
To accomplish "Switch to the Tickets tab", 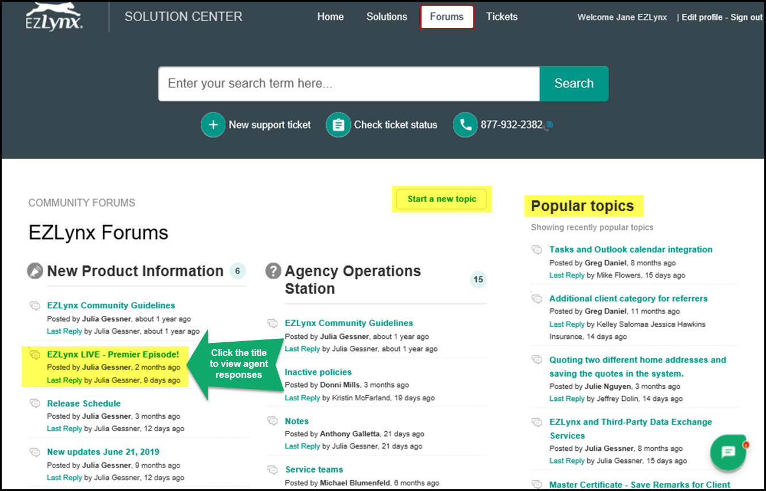I will point(501,17).
